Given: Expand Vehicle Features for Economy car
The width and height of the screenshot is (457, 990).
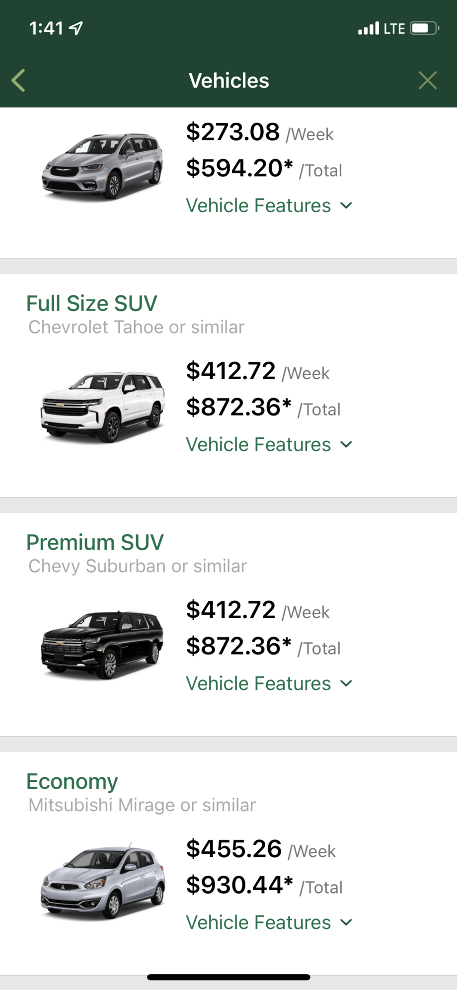Looking at the screenshot, I should (x=269, y=923).
